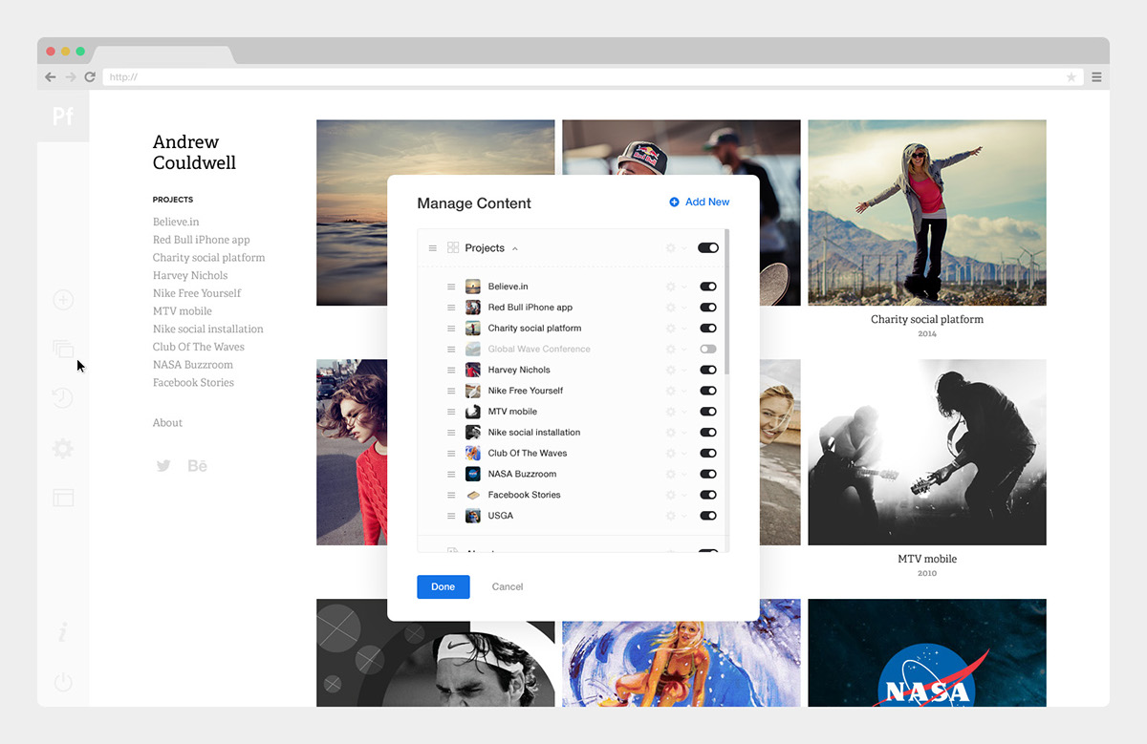Switch off the Charity social platform toggle
Screen dimensions: 1147x744
(708, 329)
